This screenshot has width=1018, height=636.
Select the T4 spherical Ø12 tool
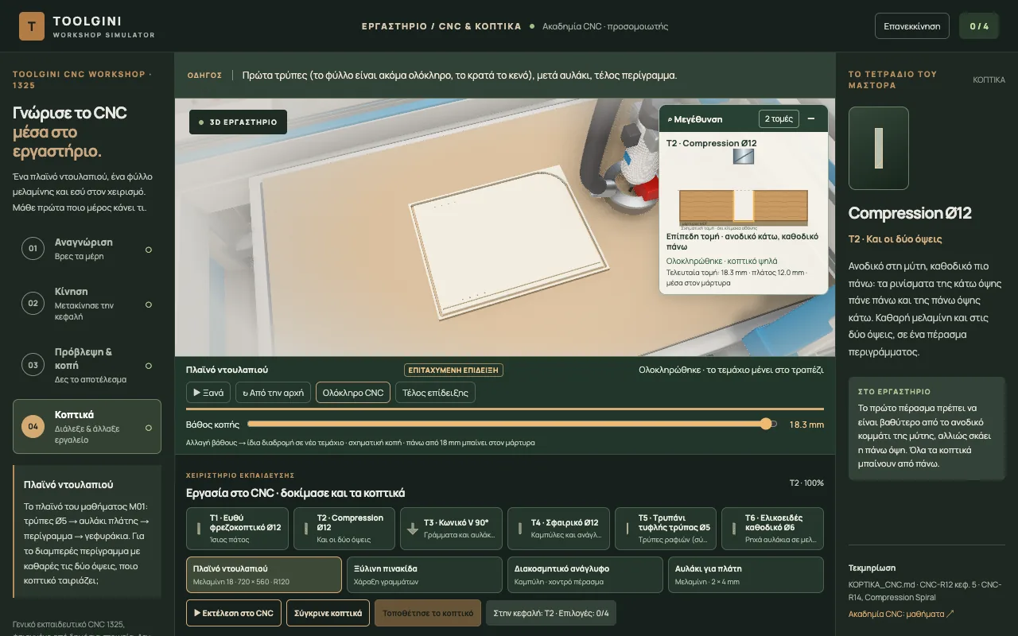558,529
